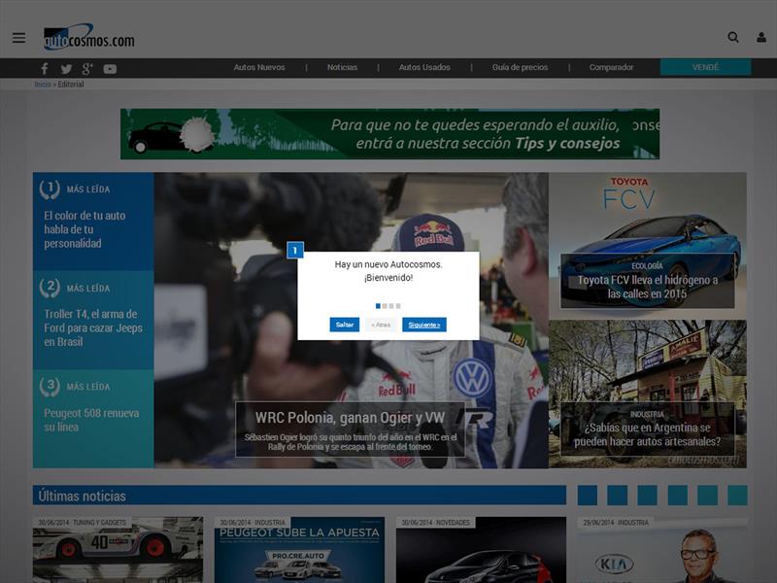777x583 pixels.
Task: Click the Google Plus icon
Action: click(x=87, y=68)
